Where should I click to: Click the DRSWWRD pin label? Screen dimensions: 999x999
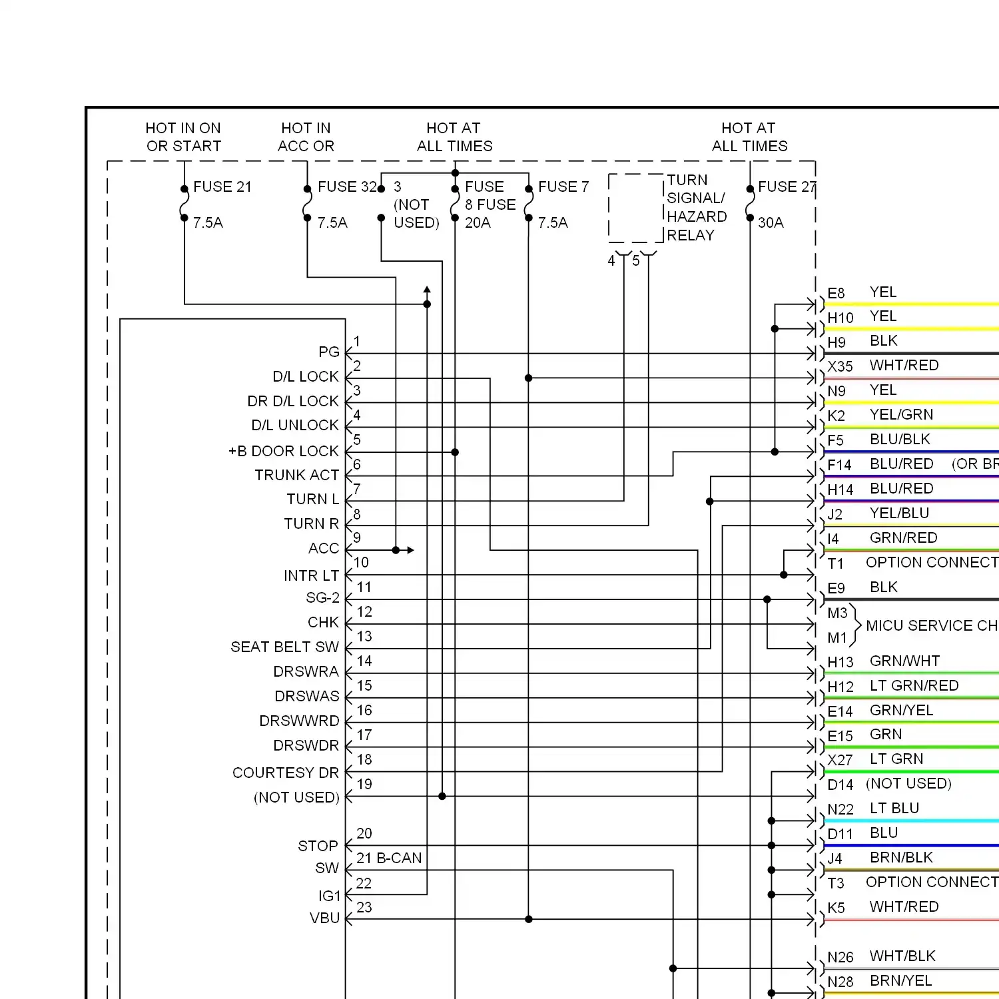tap(300, 721)
